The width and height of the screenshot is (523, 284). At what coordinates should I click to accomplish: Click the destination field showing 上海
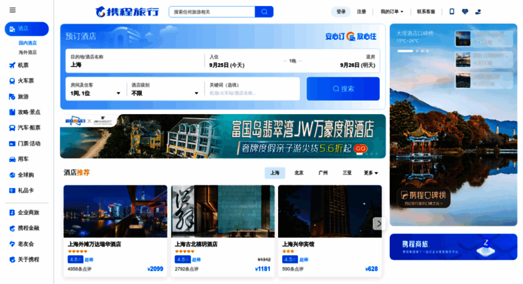pos(135,61)
